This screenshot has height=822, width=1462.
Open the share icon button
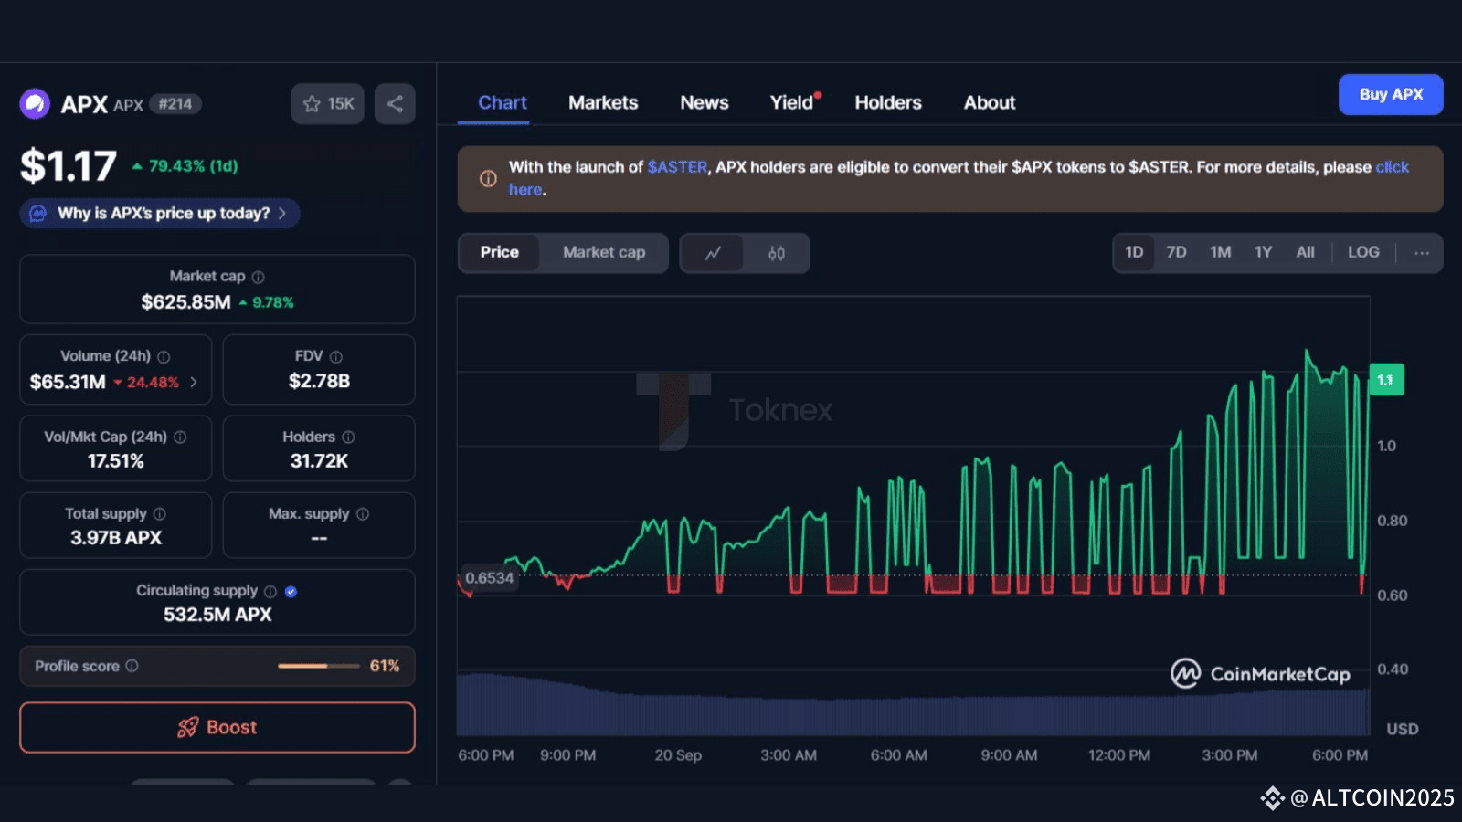coord(395,104)
